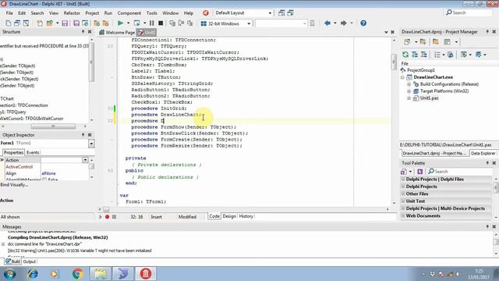
Task: Open the Help question mark icon
Action: click(363, 23)
